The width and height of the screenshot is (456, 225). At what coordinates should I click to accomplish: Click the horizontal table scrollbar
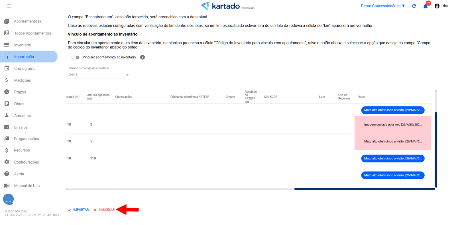(x=364, y=189)
